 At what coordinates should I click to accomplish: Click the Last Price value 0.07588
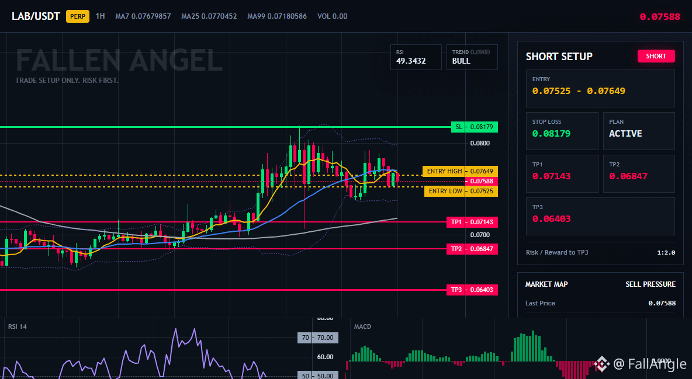pos(662,303)
